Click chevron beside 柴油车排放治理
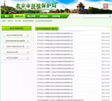The width and height of the screenshot is (112, 101). pyautogui.click(x=28, y=52)
